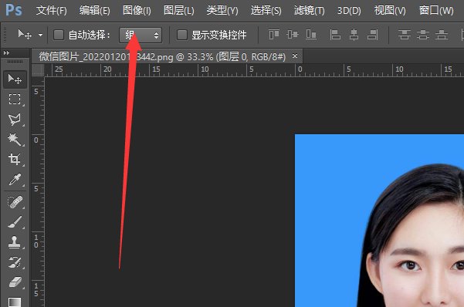Select the Brush tool

coord(15,222)
